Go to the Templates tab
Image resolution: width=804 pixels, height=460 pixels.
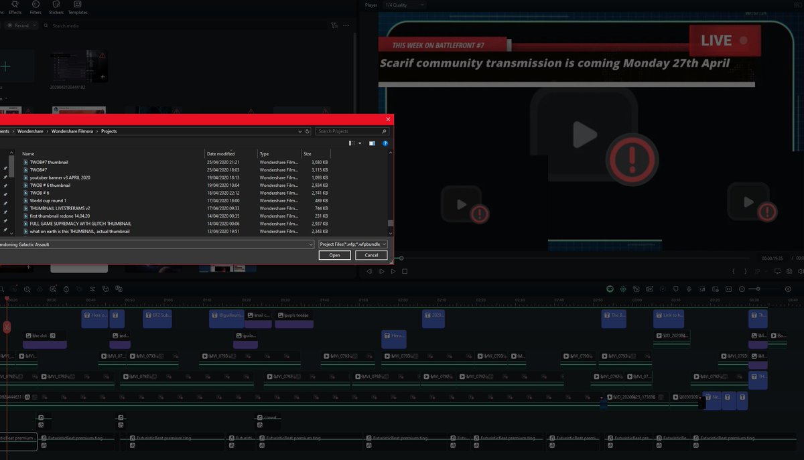click(78, 9)
